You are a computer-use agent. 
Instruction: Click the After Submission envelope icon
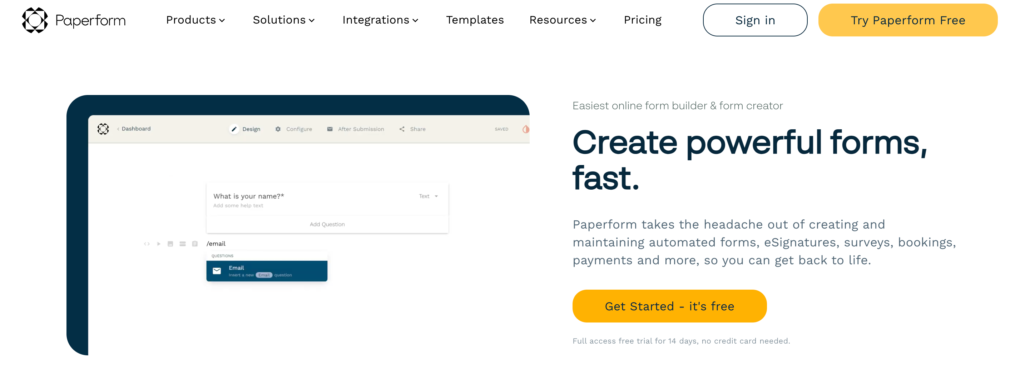[330, 129]
